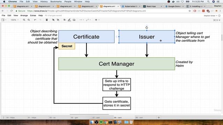Add a new page with plus
Viewport: 223px width, 125px height.
coord(159,117)
